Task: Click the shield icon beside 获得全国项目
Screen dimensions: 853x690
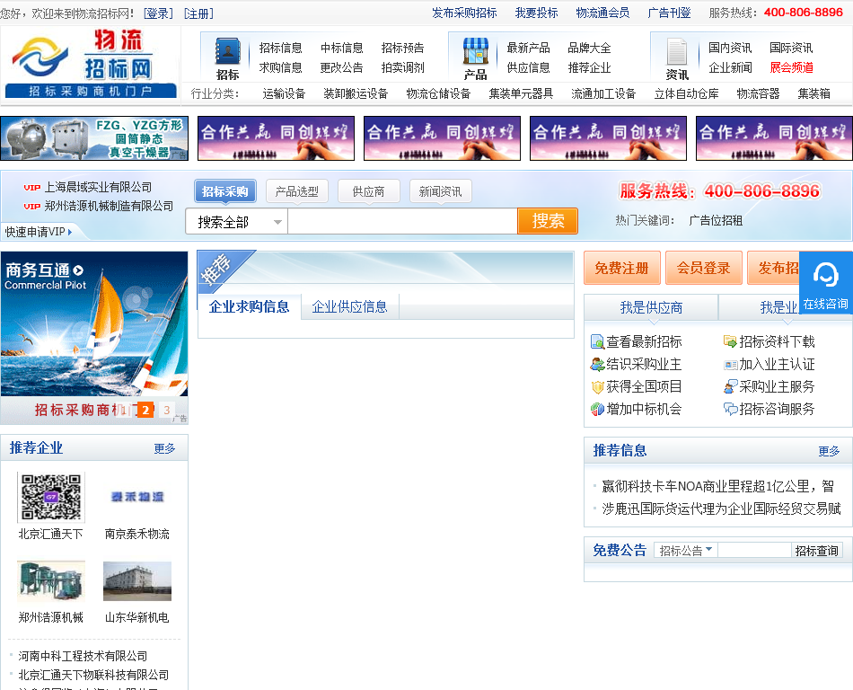Action: [x=597, y=387]
